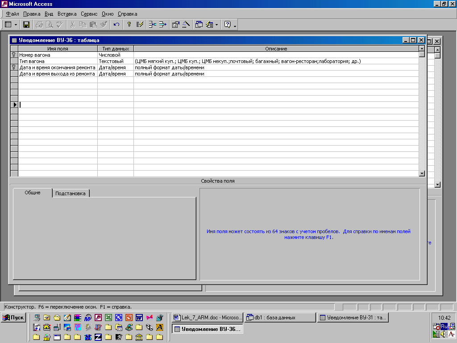Launch Excel from quick launch

coord(108,318)
